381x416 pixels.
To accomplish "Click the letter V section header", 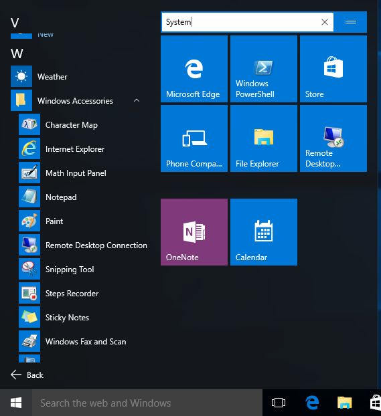I will tap(15, 23).
